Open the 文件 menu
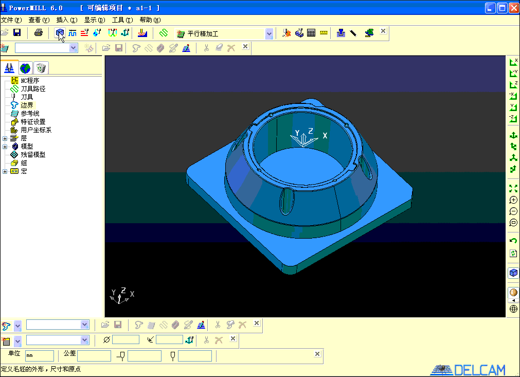The height and width of the screenshot is (377, 520). (11, 20)
